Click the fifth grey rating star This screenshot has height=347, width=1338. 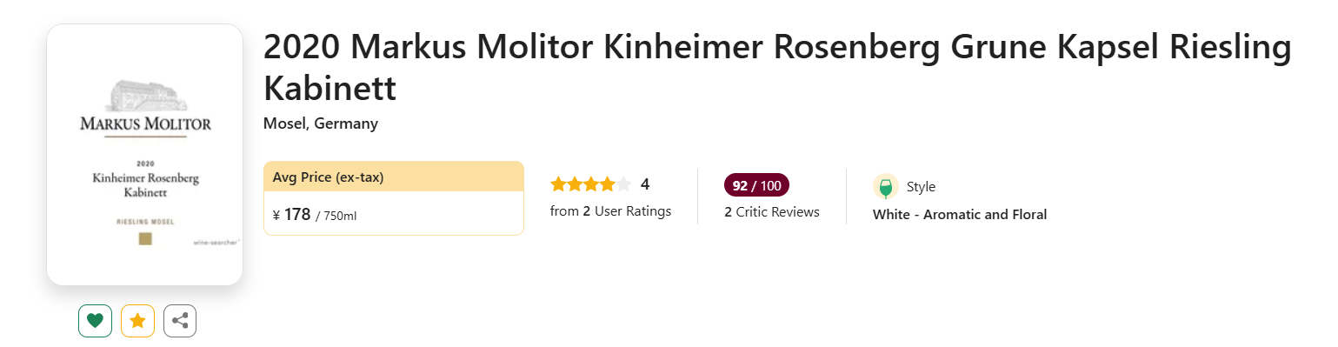click(623, 184)
